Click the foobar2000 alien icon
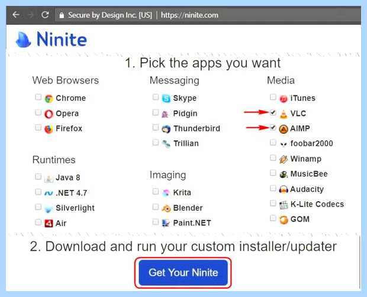The height and width of the screenshot is (297, 367). 284,144
